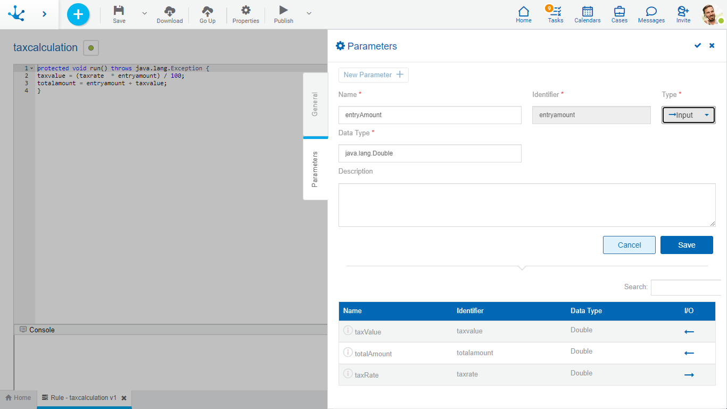Toggle the green status indicator beside taxcalculation
727x409 pixels.
click(x=91, y=48)
